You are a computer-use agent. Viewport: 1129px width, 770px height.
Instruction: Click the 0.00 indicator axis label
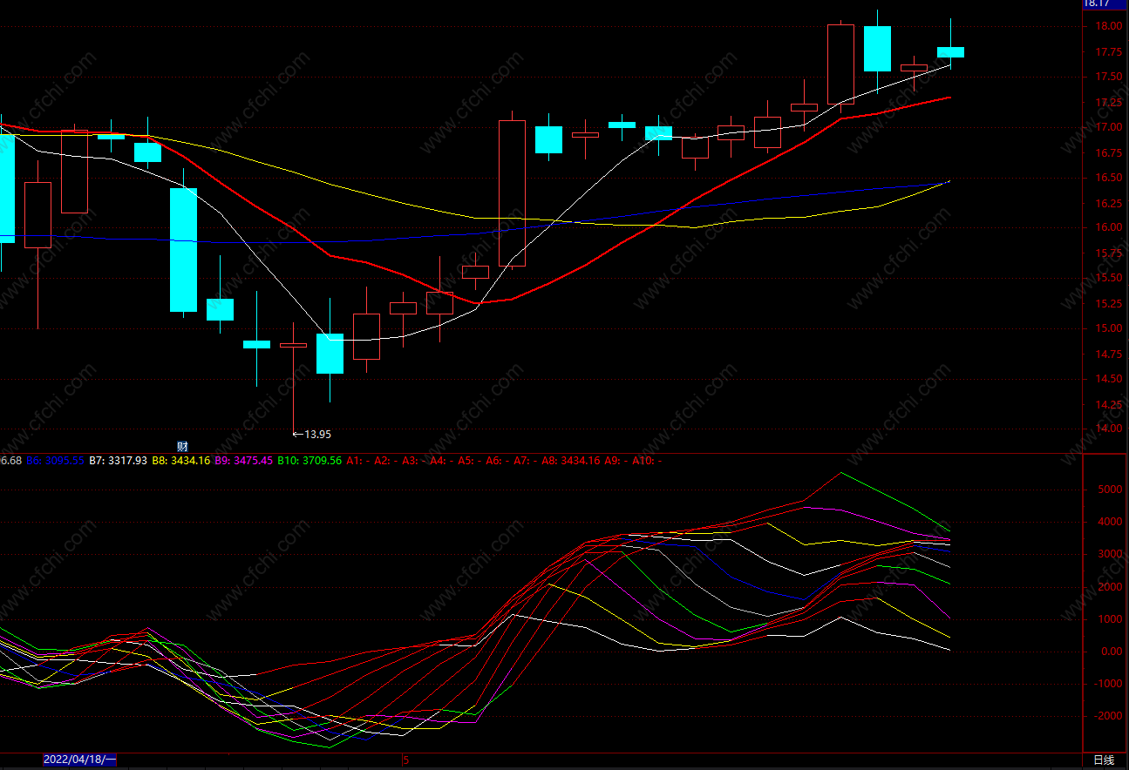1111,652
